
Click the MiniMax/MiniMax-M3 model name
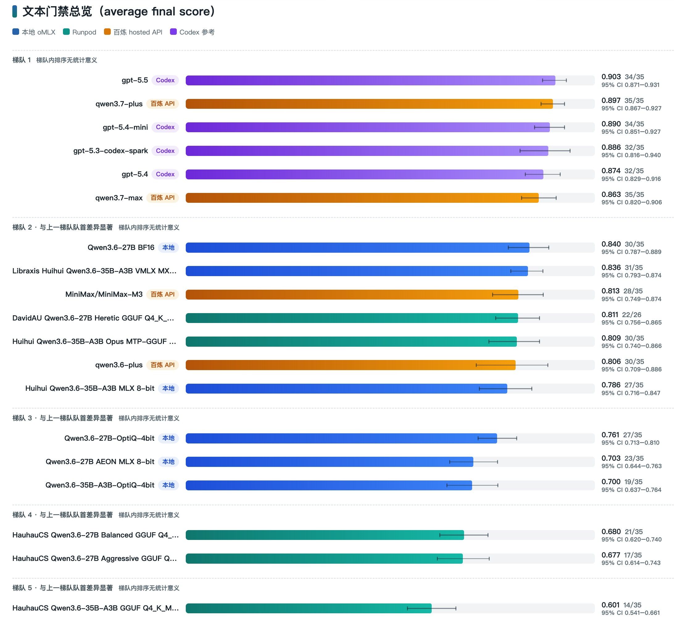104,294
